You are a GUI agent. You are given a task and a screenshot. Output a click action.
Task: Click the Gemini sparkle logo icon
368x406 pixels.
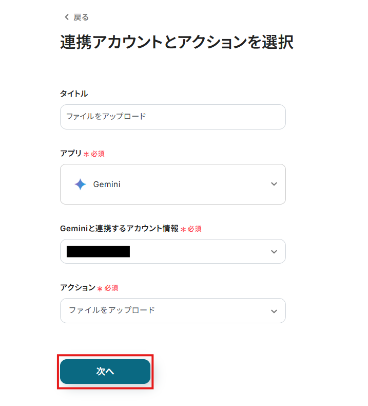(80, 184)
